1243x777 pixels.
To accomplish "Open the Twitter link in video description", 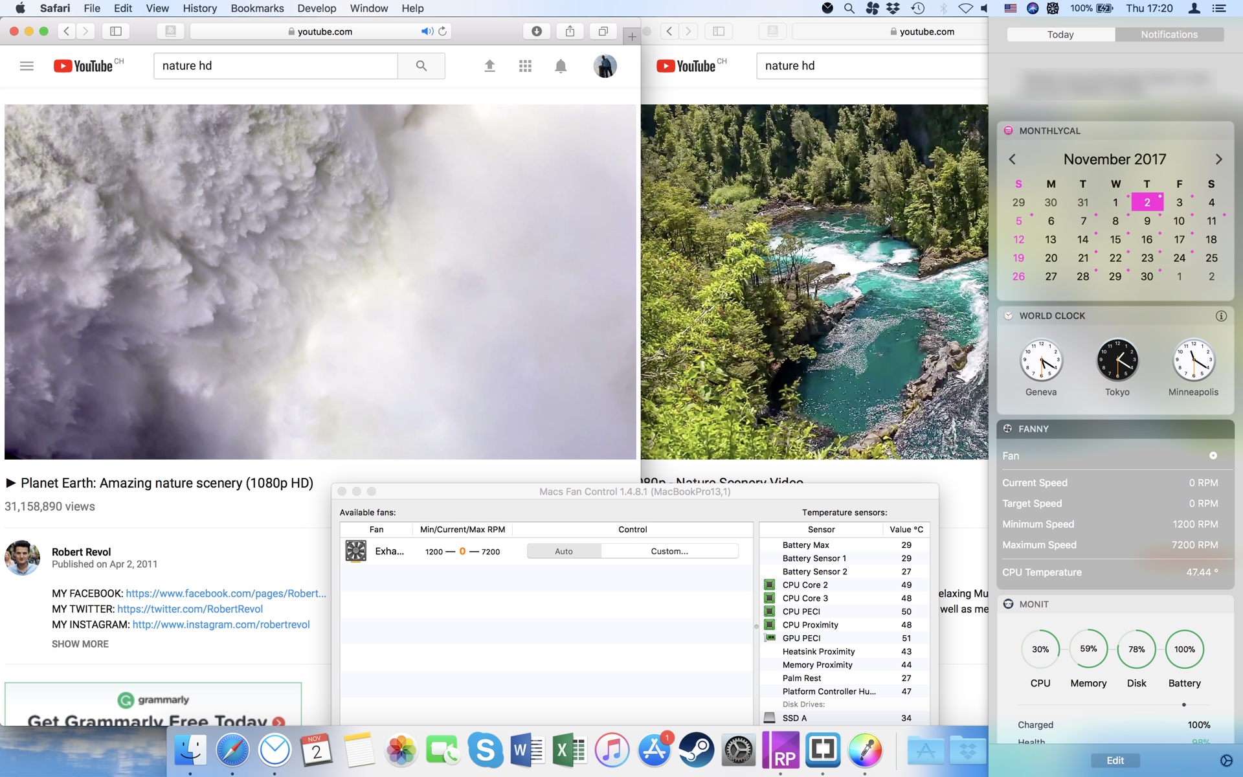I will [x=190, y=609].
